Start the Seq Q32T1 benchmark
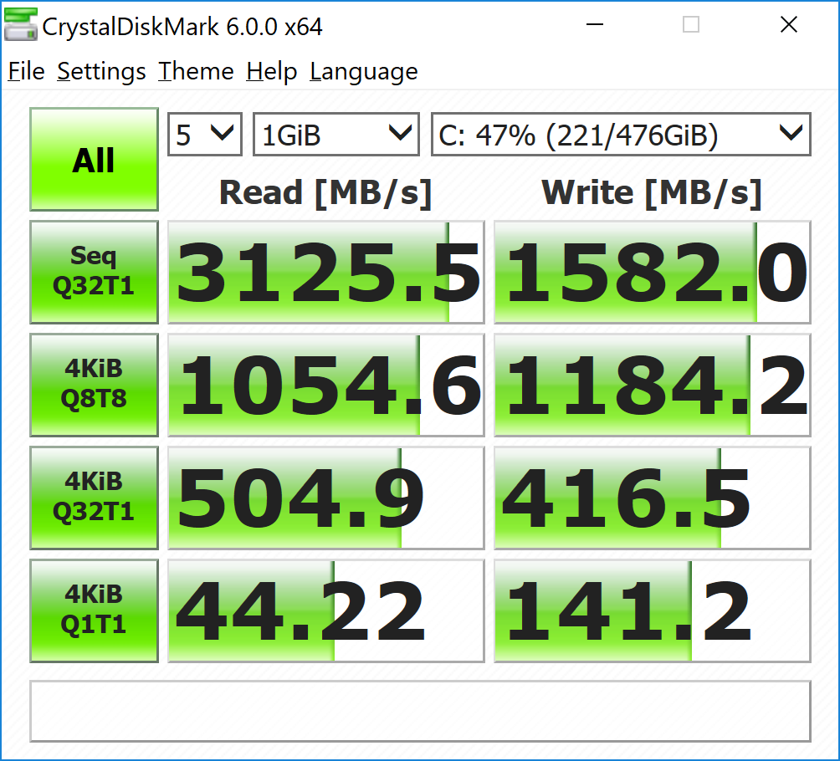Image resolution: width=840 pixels, height=761 pixels. tap(94, 272)
